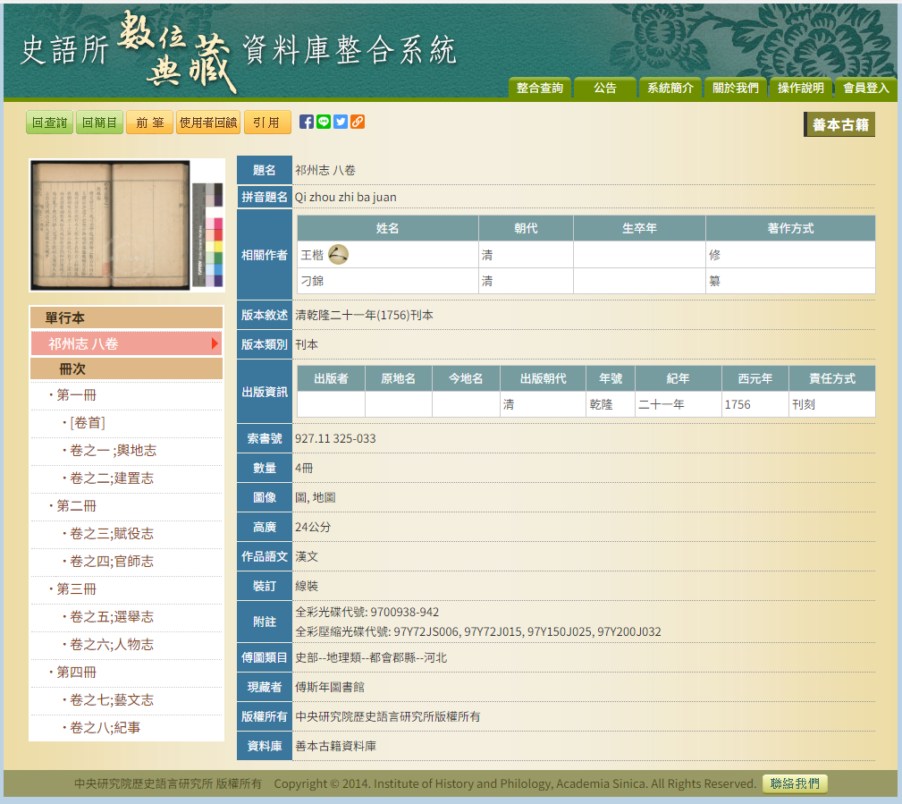This screenshot has height=804, width=902.
Task: Share this record to Facebook
Action: pos(306,122)
